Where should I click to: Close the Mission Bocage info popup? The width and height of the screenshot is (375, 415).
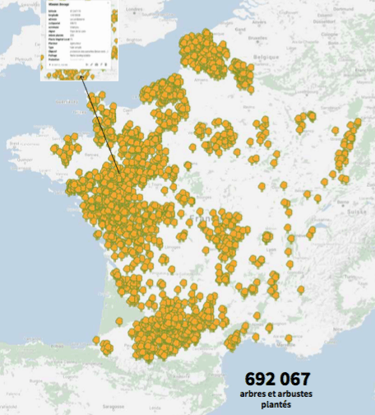click(108, 2)
